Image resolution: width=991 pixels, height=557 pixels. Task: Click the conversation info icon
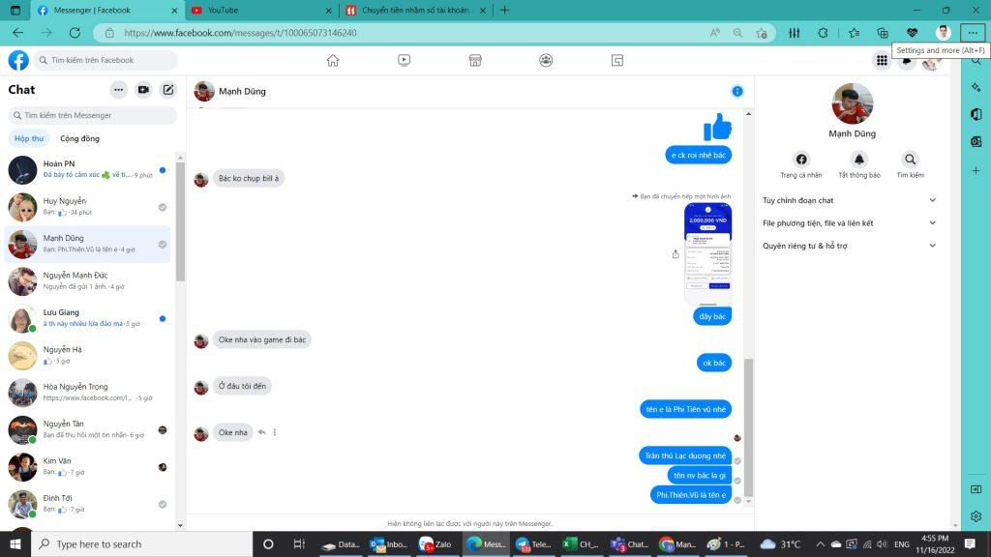736,91
